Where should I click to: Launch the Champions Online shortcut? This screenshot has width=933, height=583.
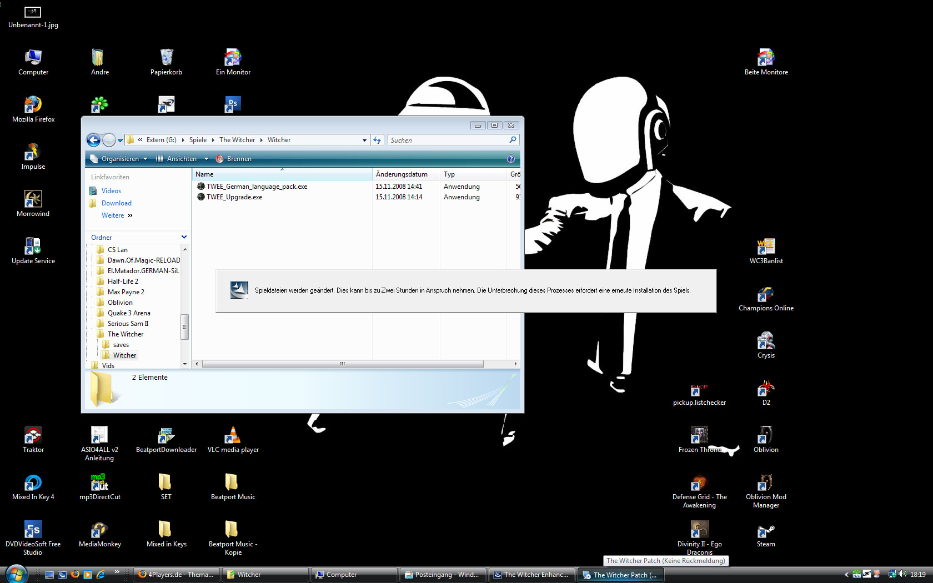click(x=766, y=298)
